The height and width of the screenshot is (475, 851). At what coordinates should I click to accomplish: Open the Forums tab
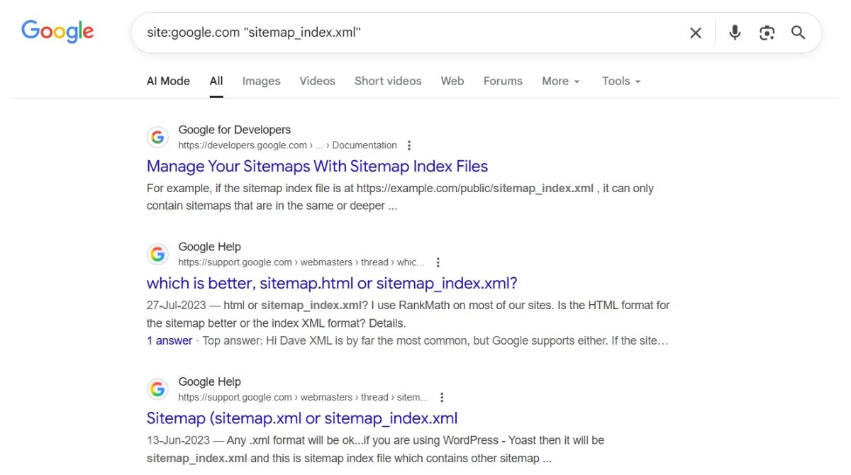point(503,81)
